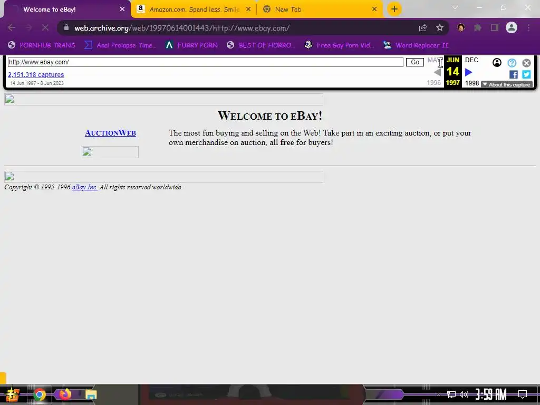This screenshot has height=405, width=540.
Task: Click the broken top banner image
Action: [x=163, y=99]
